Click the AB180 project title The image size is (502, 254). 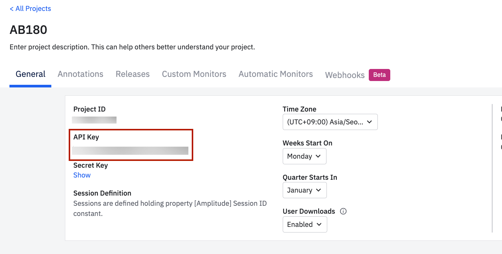click(28, 30)
